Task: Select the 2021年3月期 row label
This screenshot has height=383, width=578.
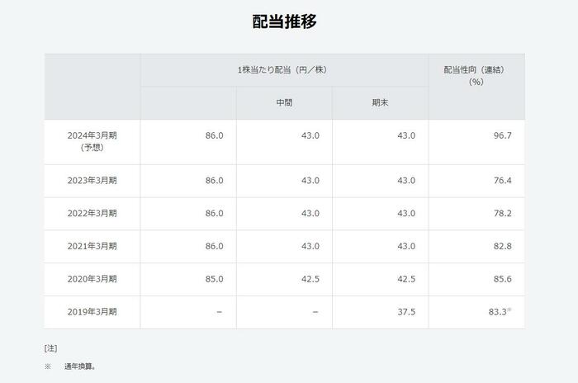Action: click(92, 247)
